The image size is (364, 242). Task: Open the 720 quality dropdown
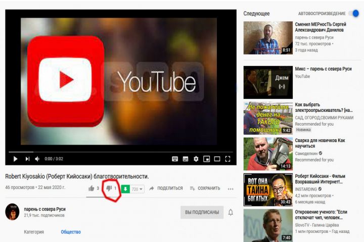click(x=138, y=189)
